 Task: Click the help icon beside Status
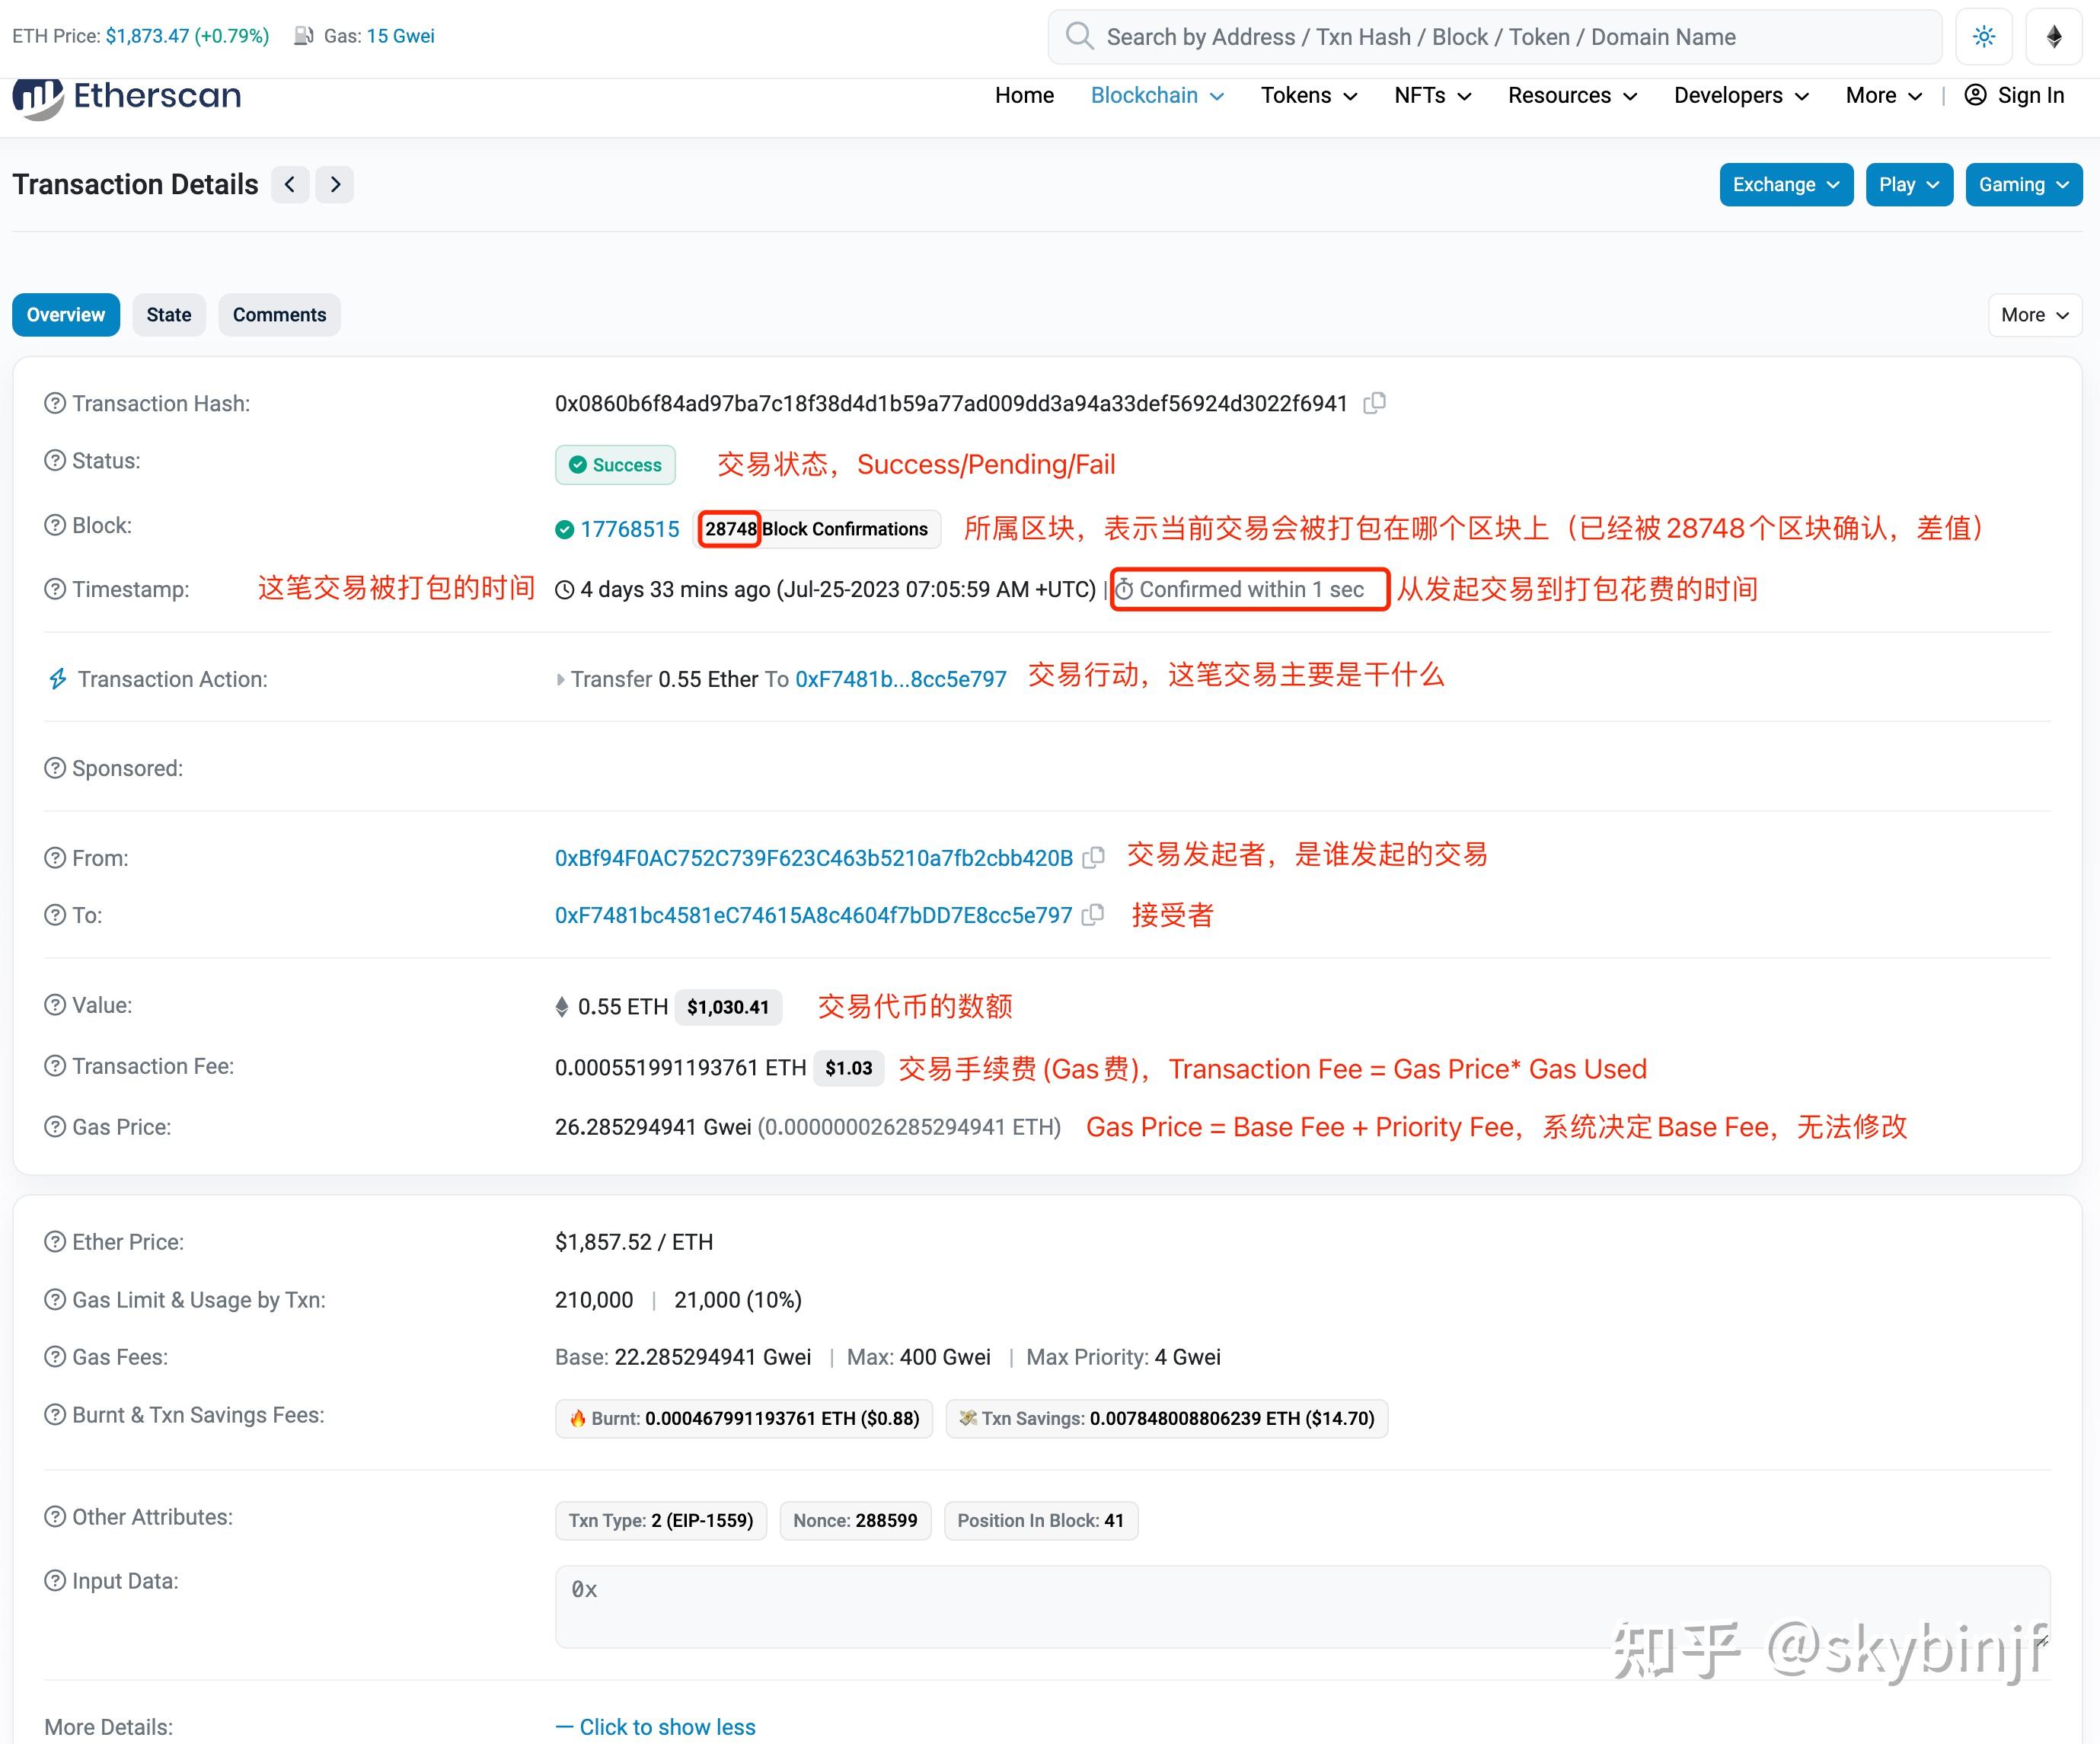[53, 460]
